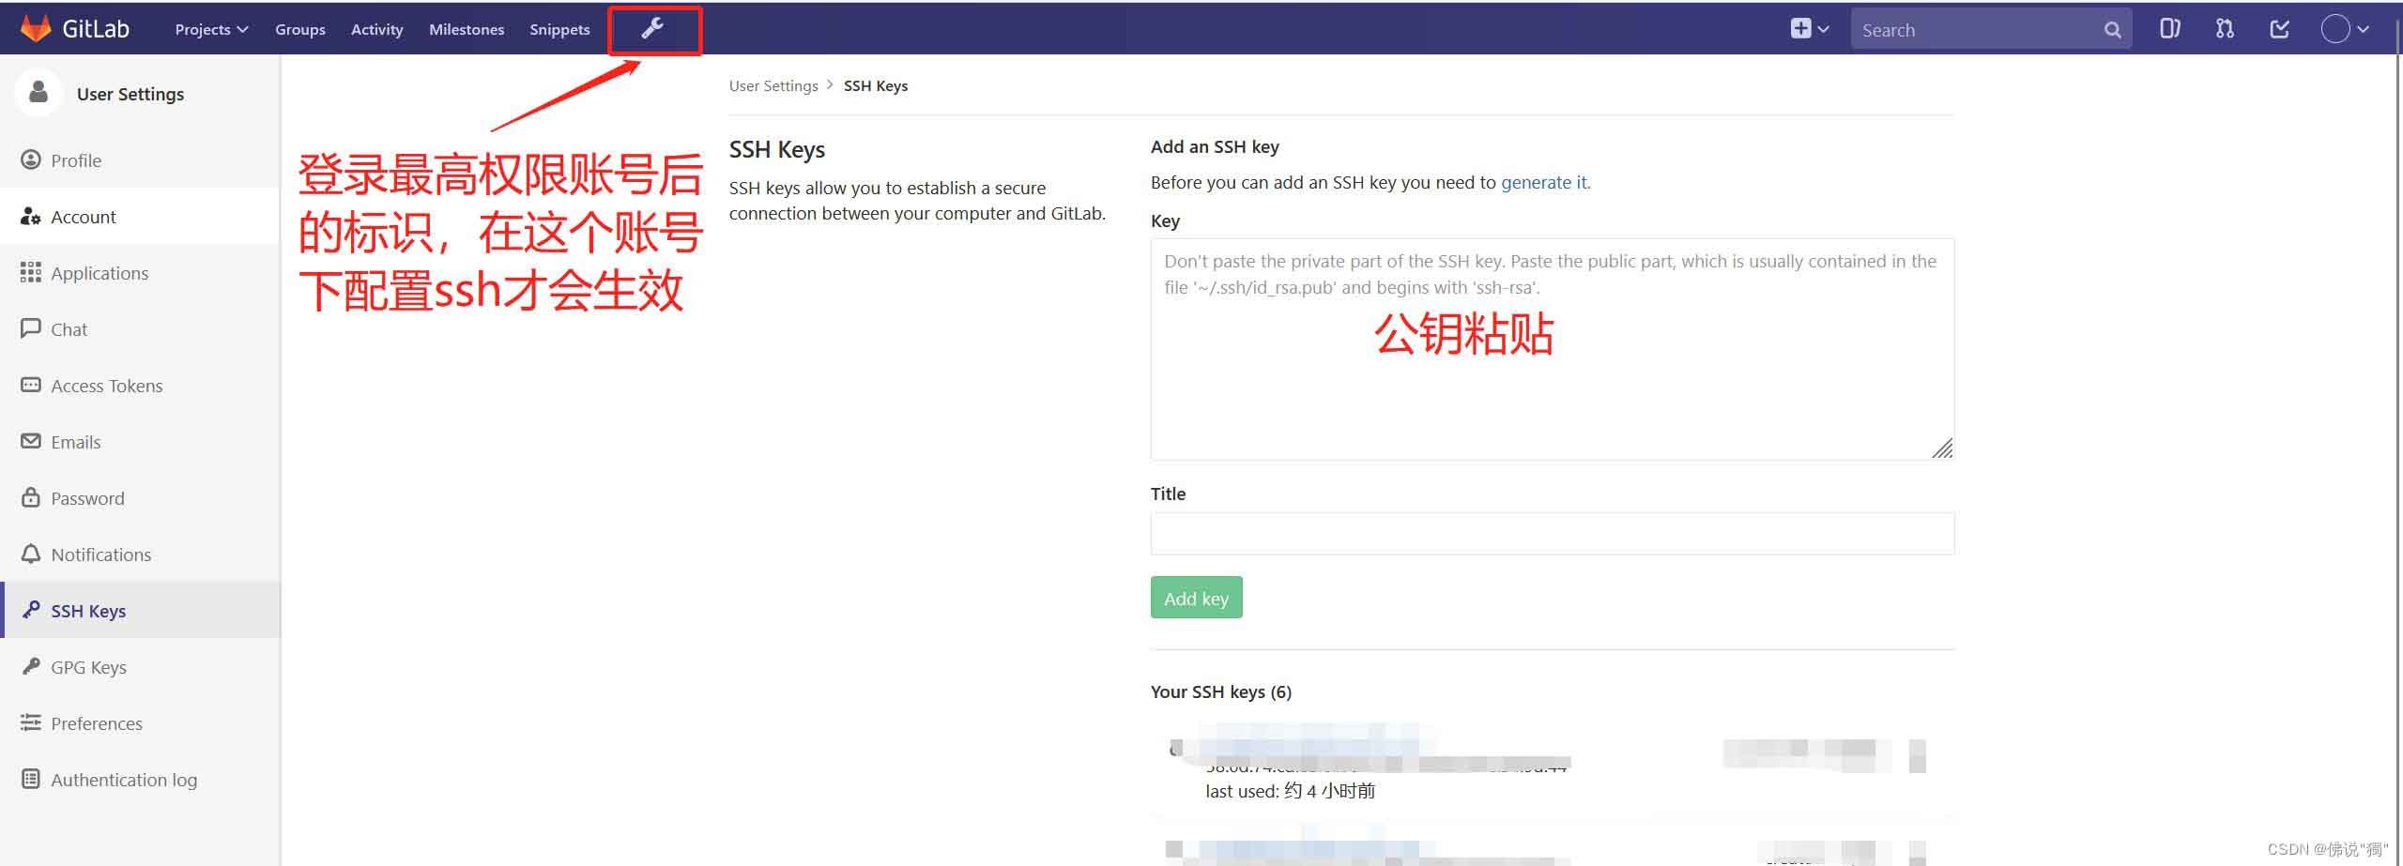Click the new item plus icon
2403x866 pixels.
[x=1800, y=29]
